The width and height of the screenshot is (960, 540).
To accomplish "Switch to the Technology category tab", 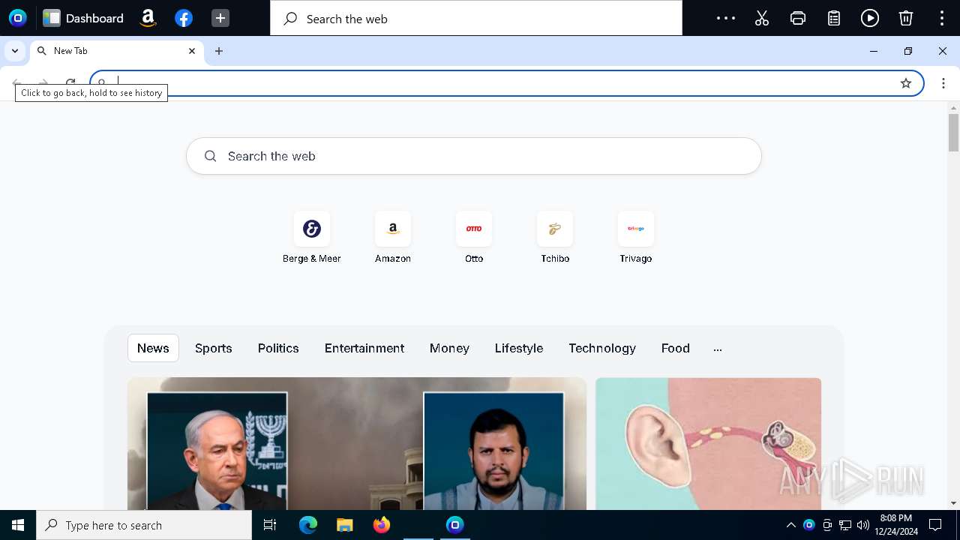I will [x=602, y=348].
